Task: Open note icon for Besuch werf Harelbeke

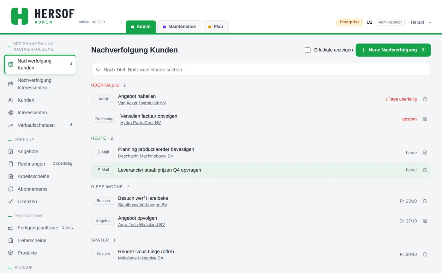Action: pos(425,201)
